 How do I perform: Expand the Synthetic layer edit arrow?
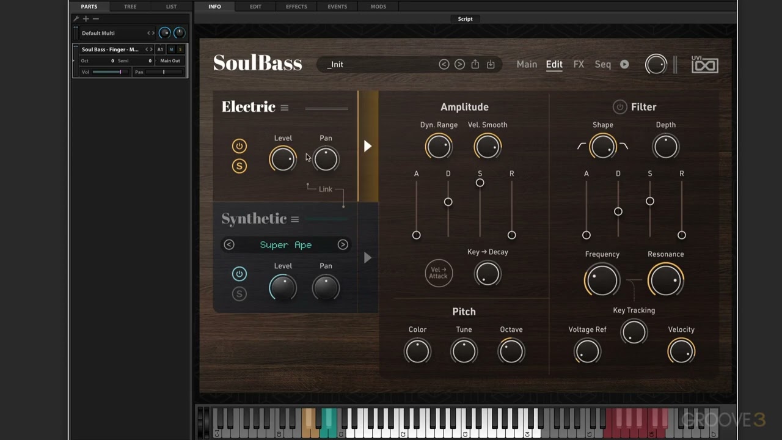368,258
